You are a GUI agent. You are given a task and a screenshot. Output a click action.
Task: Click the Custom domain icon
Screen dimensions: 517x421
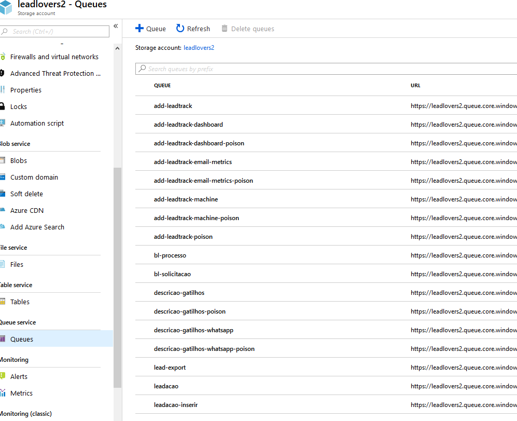click(2, 177)
